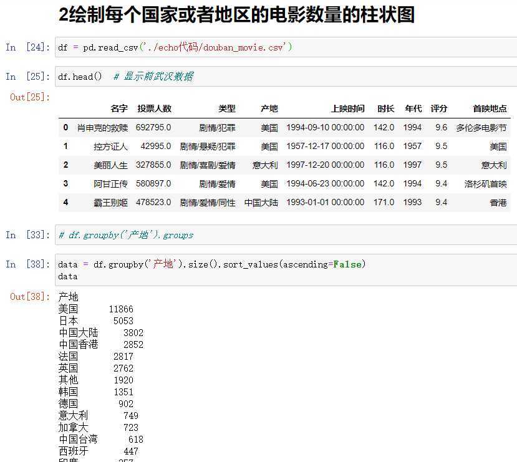Click the Out[38] output prompt
This screenshot has width=517, height=462.
(30, 297)
